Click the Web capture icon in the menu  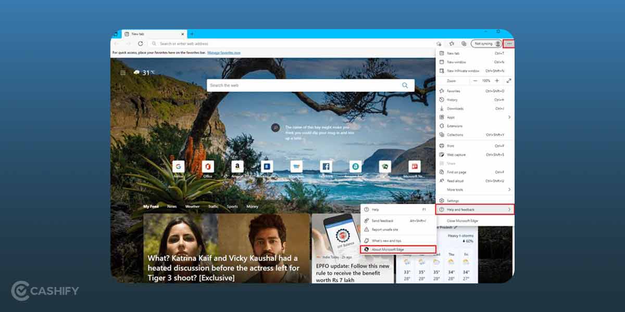(443, 154)
